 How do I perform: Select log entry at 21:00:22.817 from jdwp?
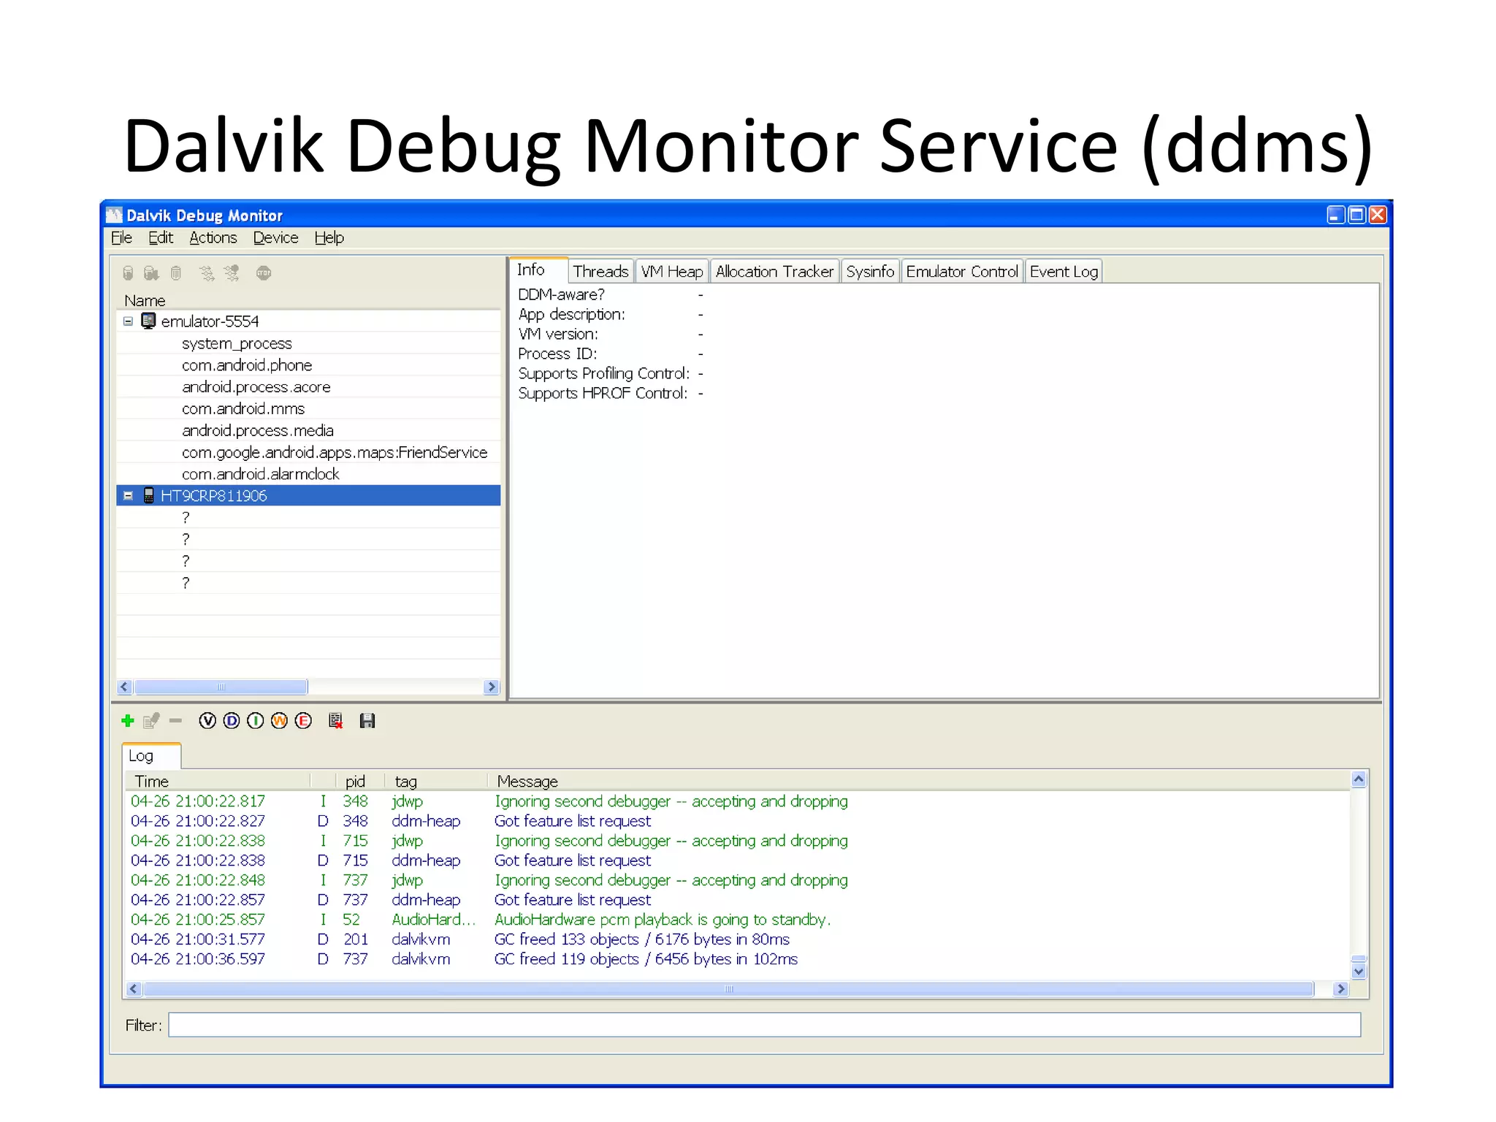pos(738,801)
